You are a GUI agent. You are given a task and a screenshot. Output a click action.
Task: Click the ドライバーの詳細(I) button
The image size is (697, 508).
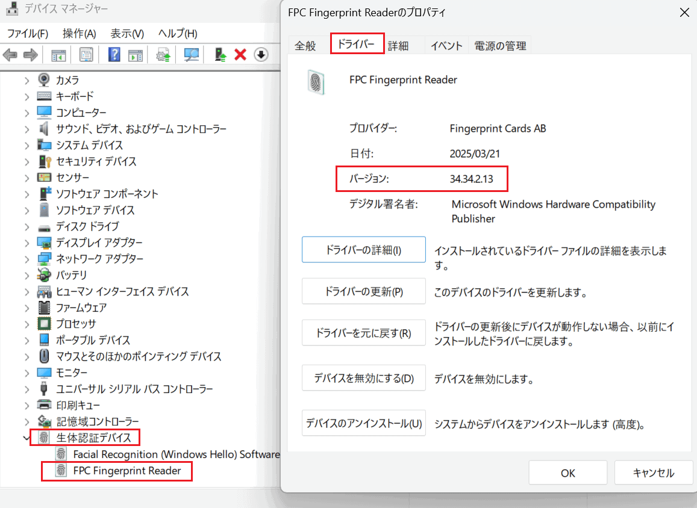[x=364, y=250]
